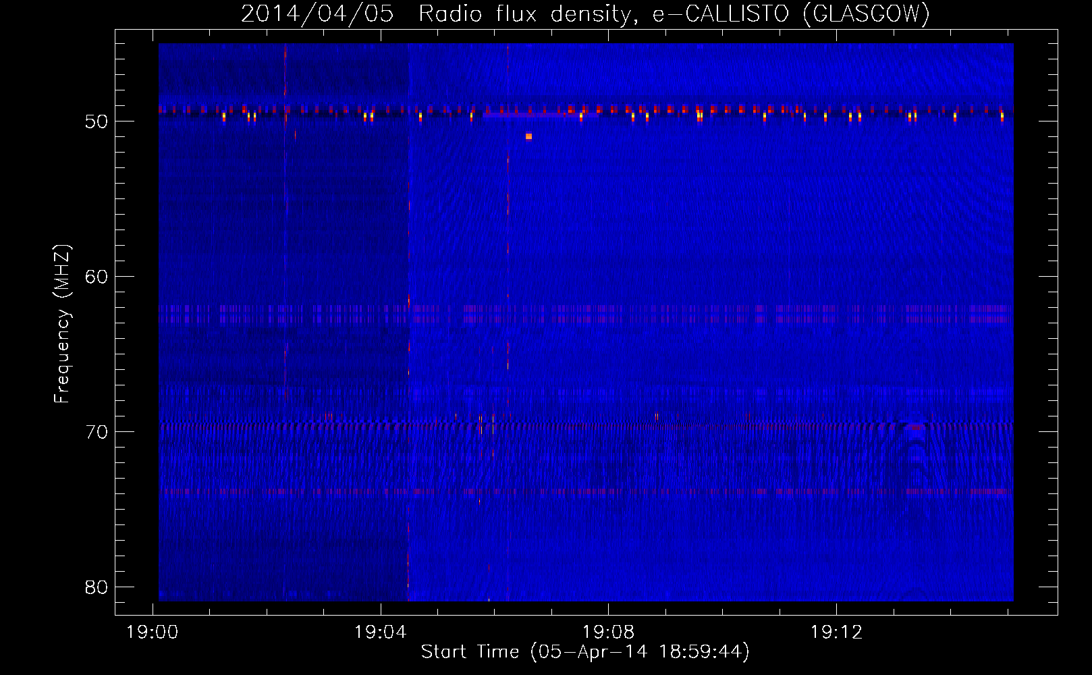Click the 'Start Time (05-Apr-14 18:59:44)' label

(x=585, y=652)
